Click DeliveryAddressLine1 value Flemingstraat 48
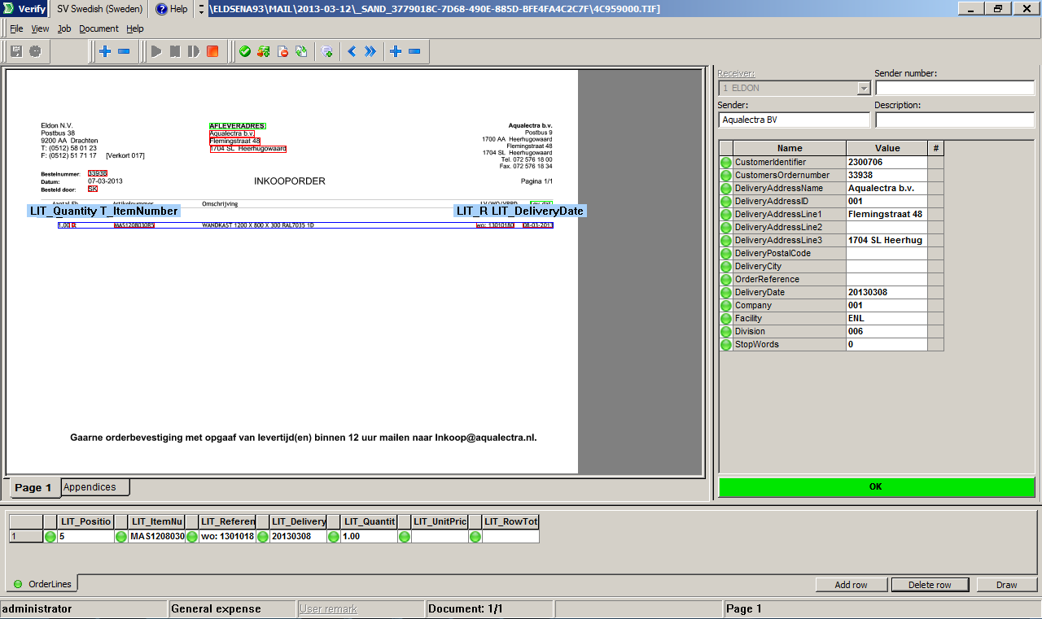The width and height of the screenshot is (1042, 619). click(887, 214)
